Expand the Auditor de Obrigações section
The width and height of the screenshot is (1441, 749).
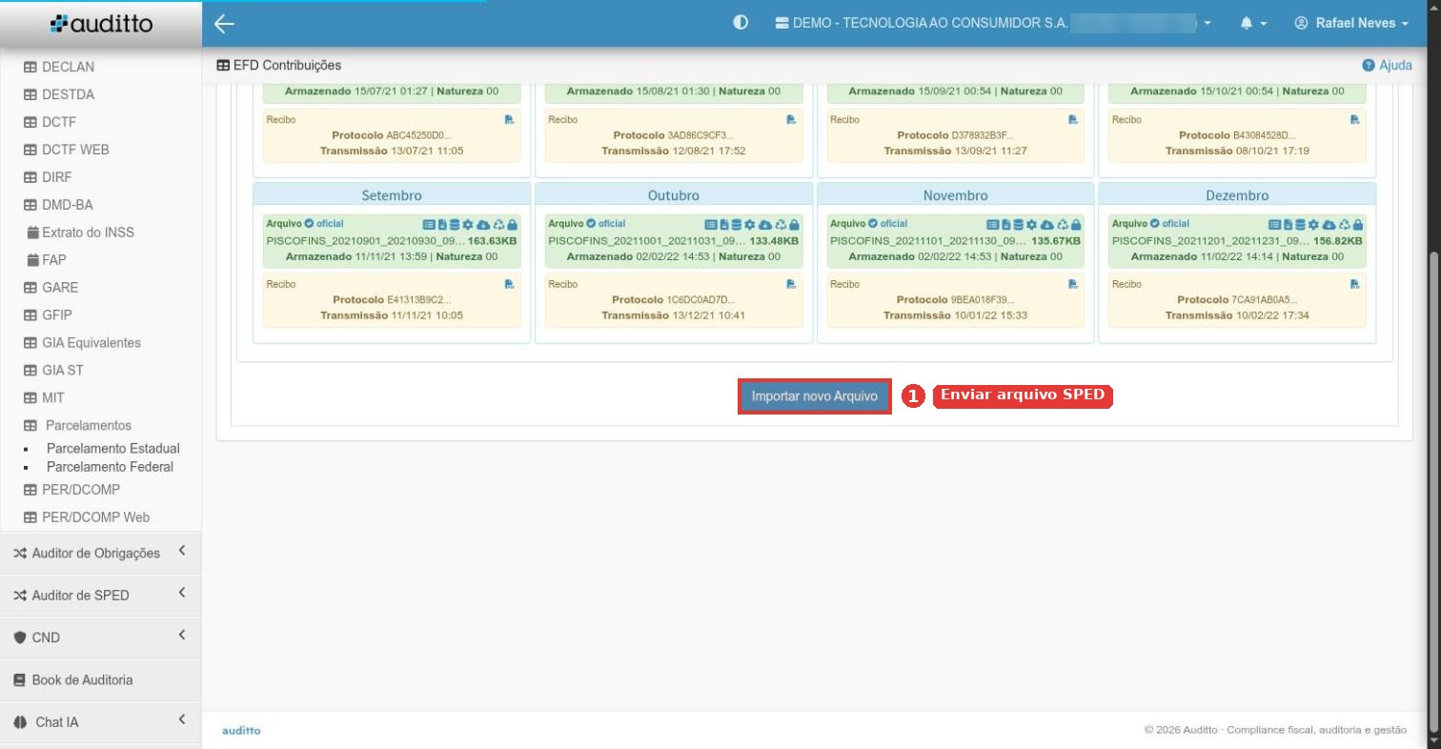pyautogui.click(x=100, y=553)
